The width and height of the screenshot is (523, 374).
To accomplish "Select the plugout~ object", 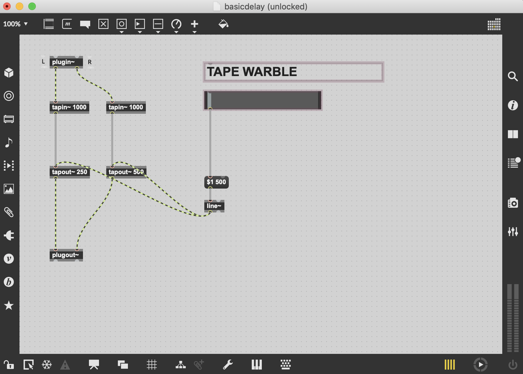I will click(66, 255).
